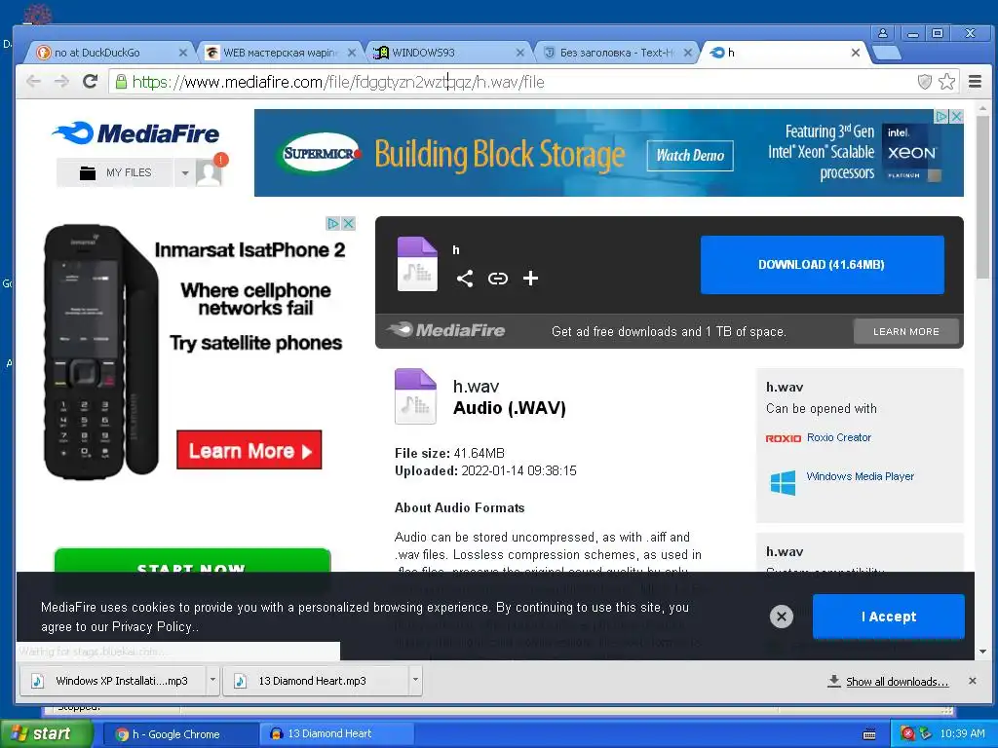Click Watch Demo in Supermicro ad
The height and width of the screenshot is (748, 998).
(690, 155)
